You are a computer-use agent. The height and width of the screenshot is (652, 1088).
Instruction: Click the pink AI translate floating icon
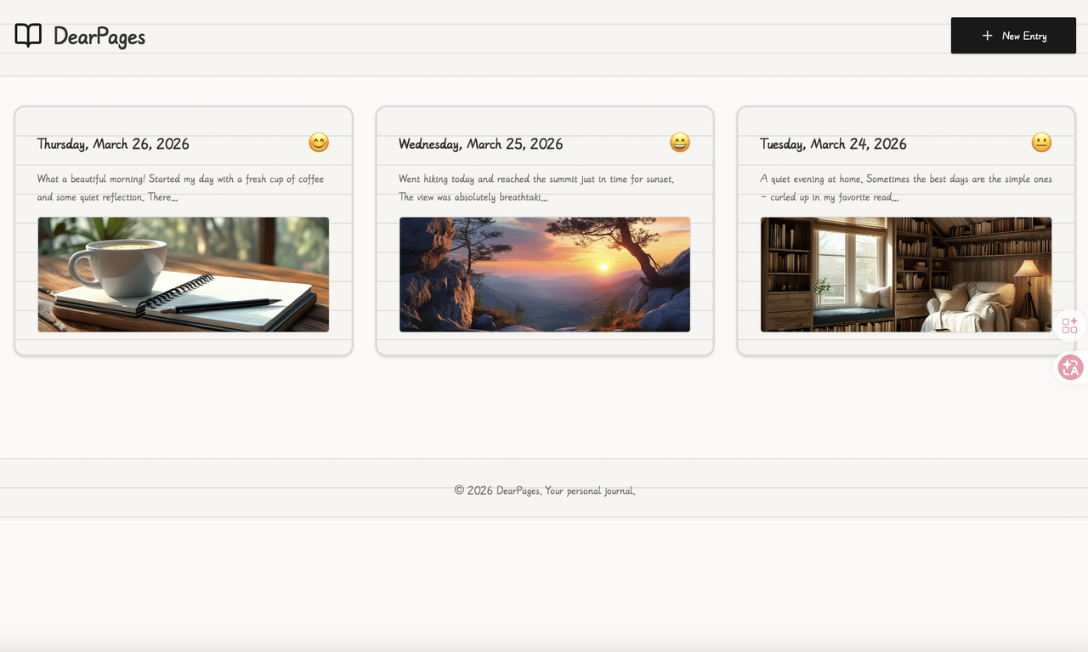click(1069, 368)
